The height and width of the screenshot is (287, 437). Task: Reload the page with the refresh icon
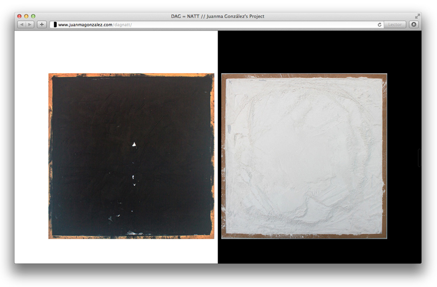pyautogui.click(x=380, y=25)
